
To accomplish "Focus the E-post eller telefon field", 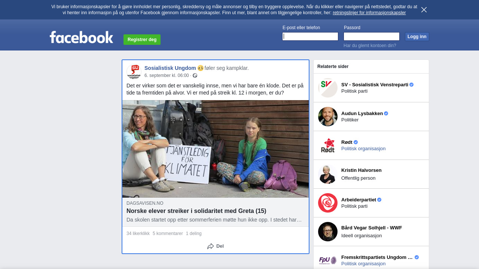I will click(310, 36).
